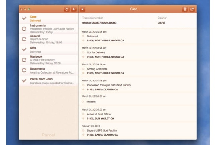Click the status circle beside Missent
This screenshot has height=145, width=216.
pyautogui.click(x=83, y=102)
